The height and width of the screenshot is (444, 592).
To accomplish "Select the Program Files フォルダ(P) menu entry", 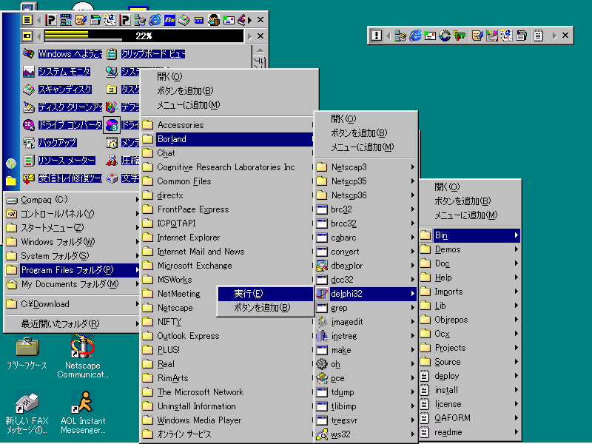I will [x=72, y=270].
